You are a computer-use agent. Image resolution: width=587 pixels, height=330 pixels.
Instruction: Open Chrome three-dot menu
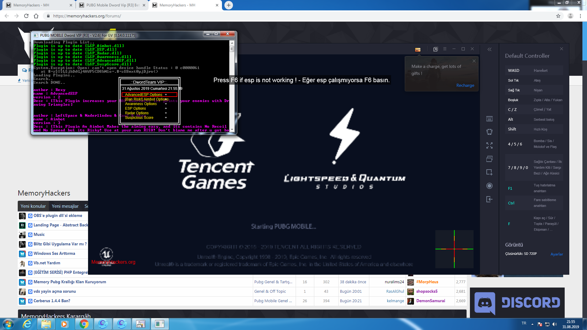pyautogui.click(x=580, y=16)
